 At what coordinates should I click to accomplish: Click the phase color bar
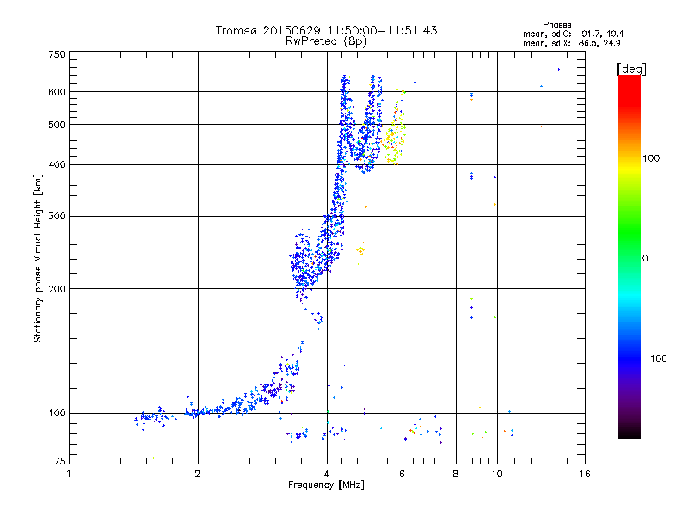[x=630, y=256]
